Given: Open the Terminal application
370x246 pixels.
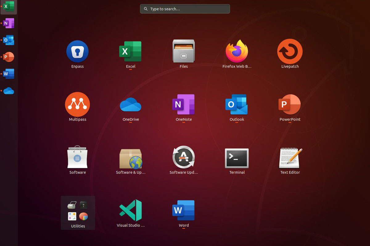Looking at the screenshot, I should [237, 158].
